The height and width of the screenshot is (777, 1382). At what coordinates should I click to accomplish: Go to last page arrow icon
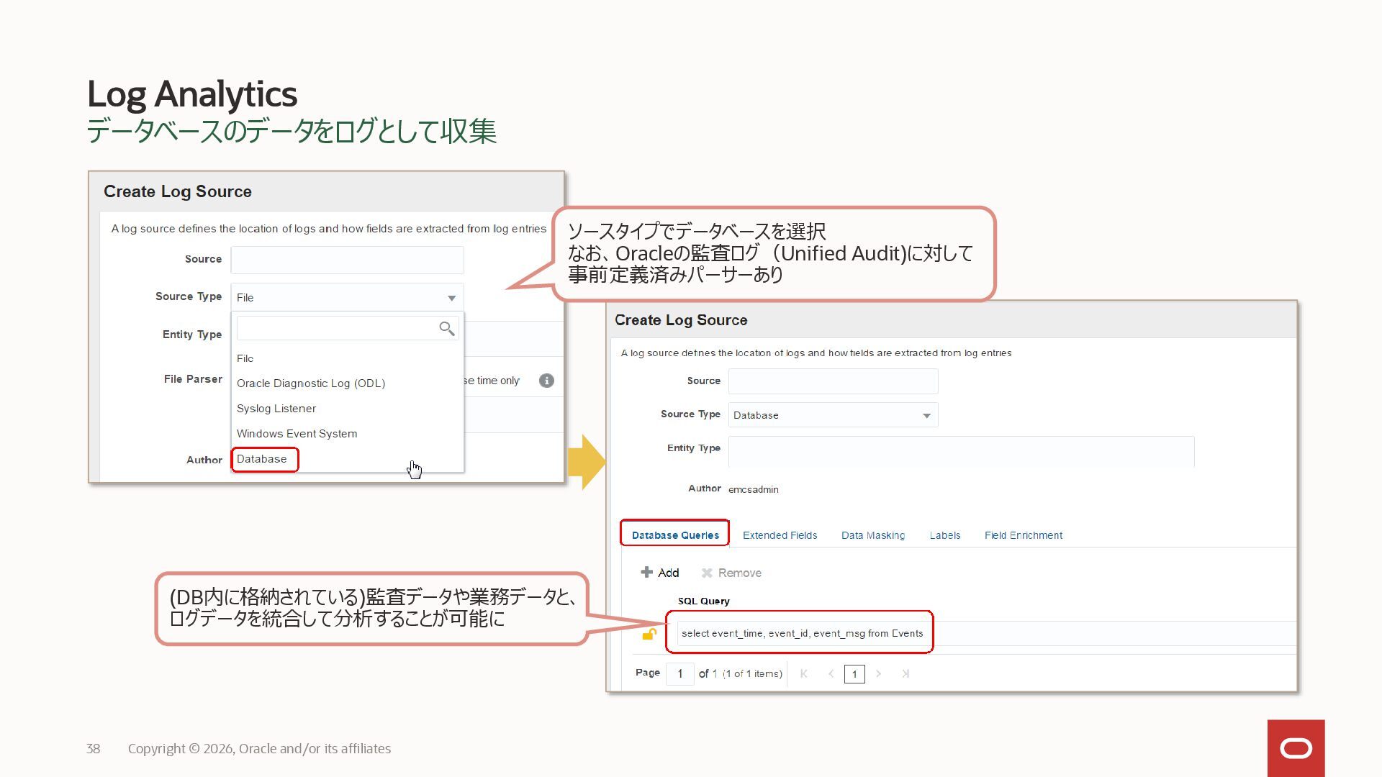click(905, 674)
